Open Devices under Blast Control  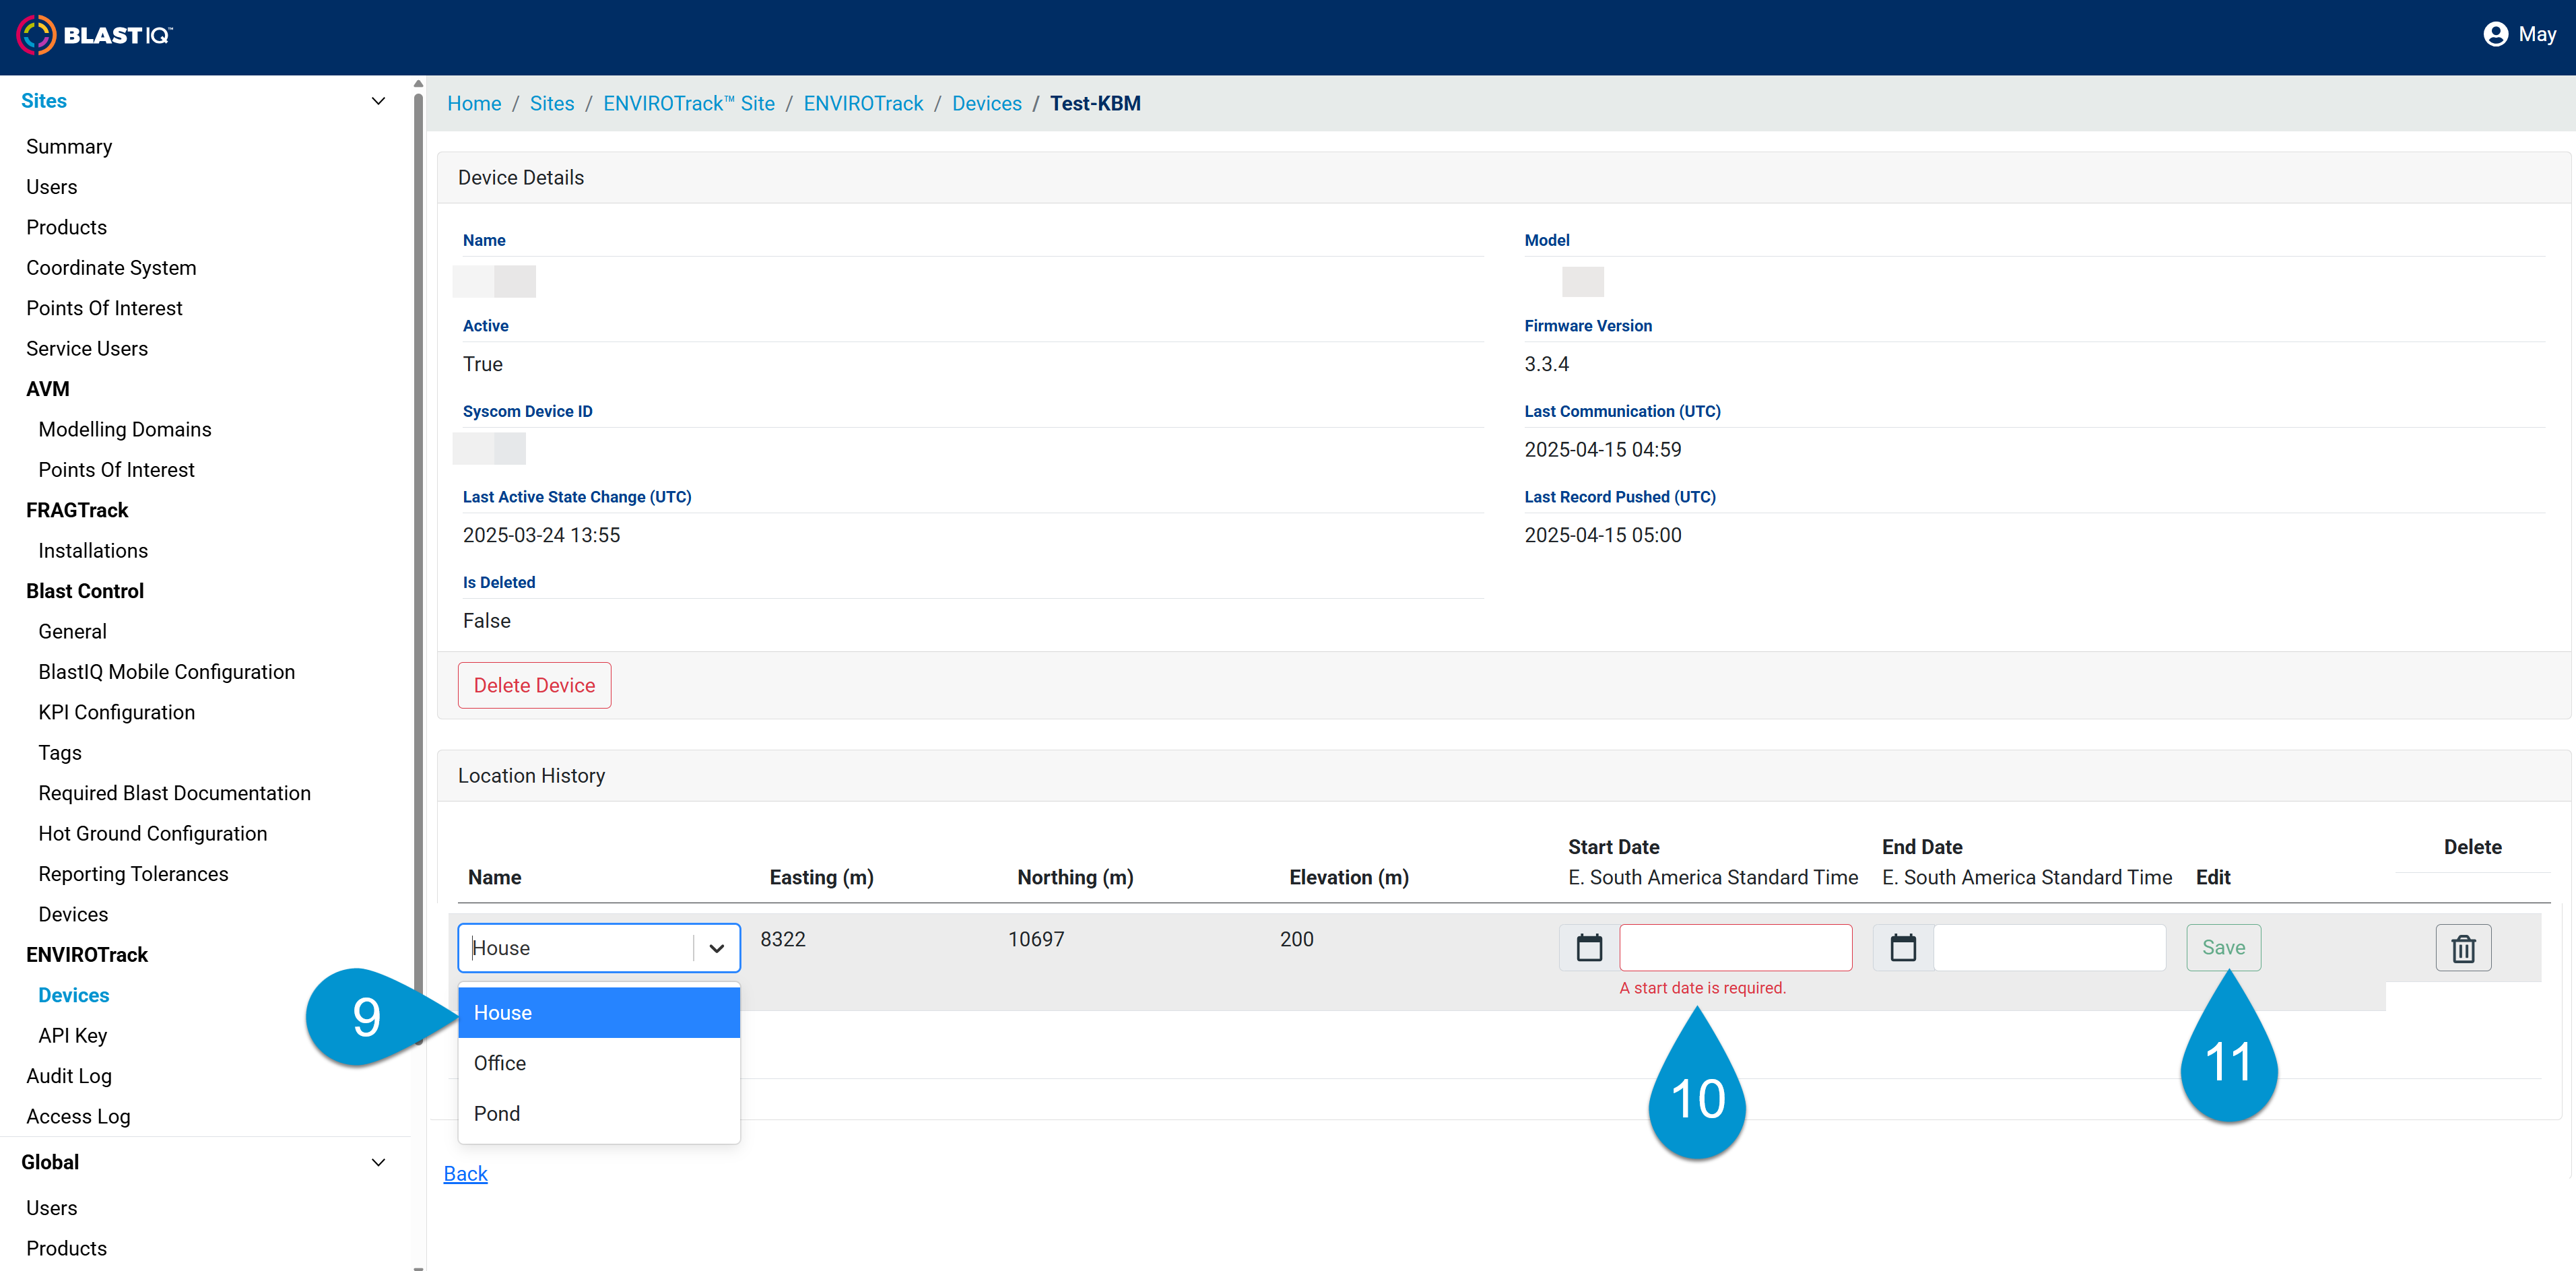tap(73, 914)
